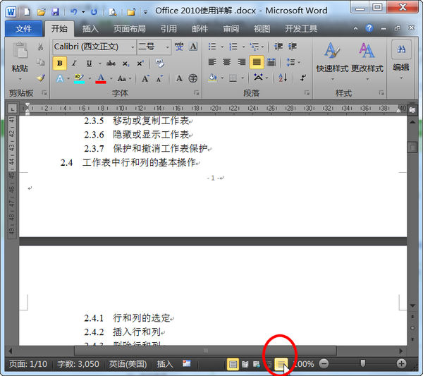Switch to the 引用 tab
Viewport: 423px width, 376px height.
pos(169,29)
